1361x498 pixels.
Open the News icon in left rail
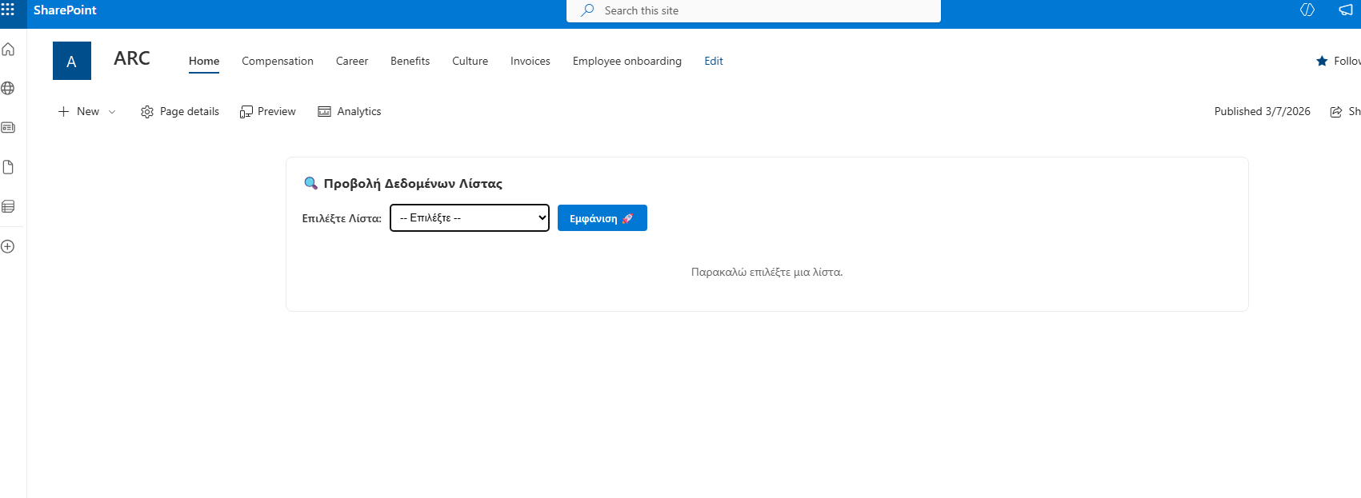8,128
